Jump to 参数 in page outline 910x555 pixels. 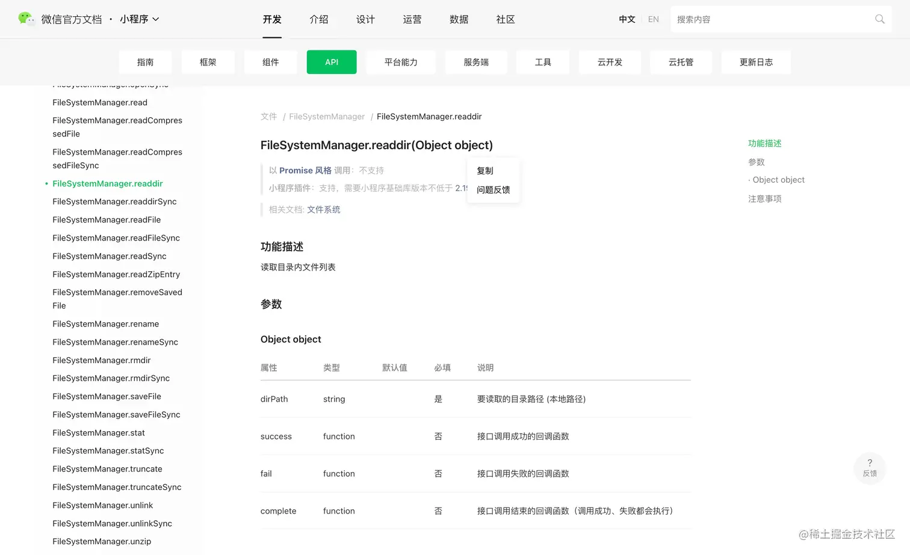(757, 162)
